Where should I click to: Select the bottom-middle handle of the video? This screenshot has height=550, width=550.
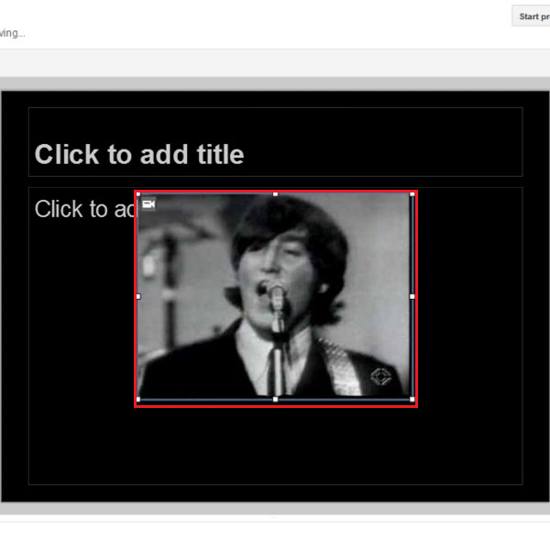click(x=275, y=399)
